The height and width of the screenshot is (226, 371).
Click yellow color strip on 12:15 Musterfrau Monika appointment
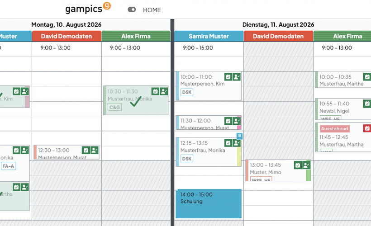(x=239, y=156)
